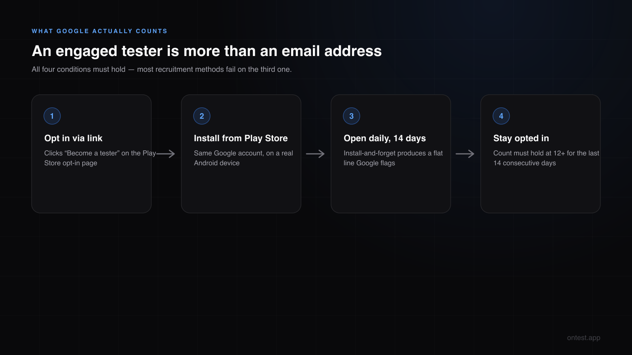
Task: Click the 'Count must hold at 12+' text
Action: pyautogui.click(x=546, y=158)
